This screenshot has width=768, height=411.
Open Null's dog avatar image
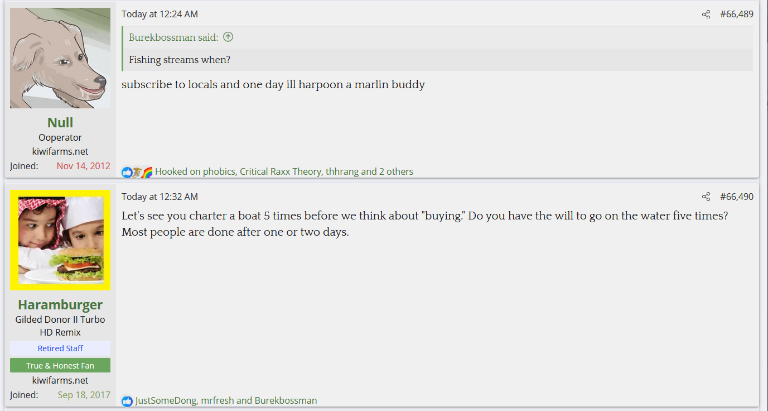[60, 58]
